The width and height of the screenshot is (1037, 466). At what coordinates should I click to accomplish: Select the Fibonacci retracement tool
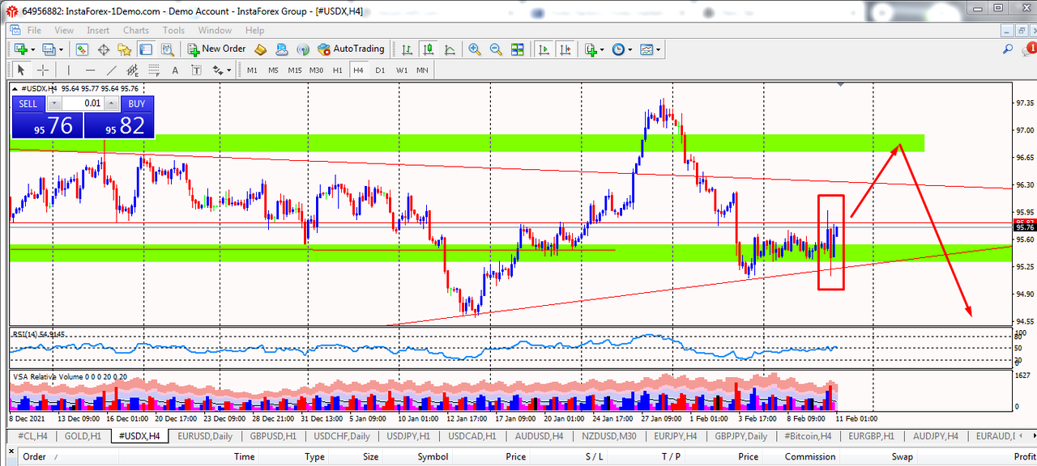coord(153,70)
